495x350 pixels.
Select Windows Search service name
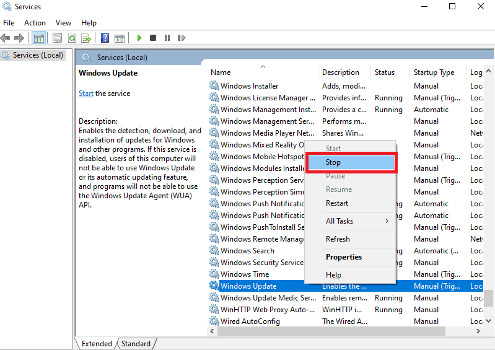[x=247, y=251]
